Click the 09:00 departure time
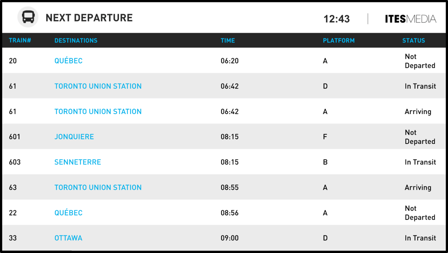Image resolution: width=448 pixels, height=253 pixels. pos(230,238)
